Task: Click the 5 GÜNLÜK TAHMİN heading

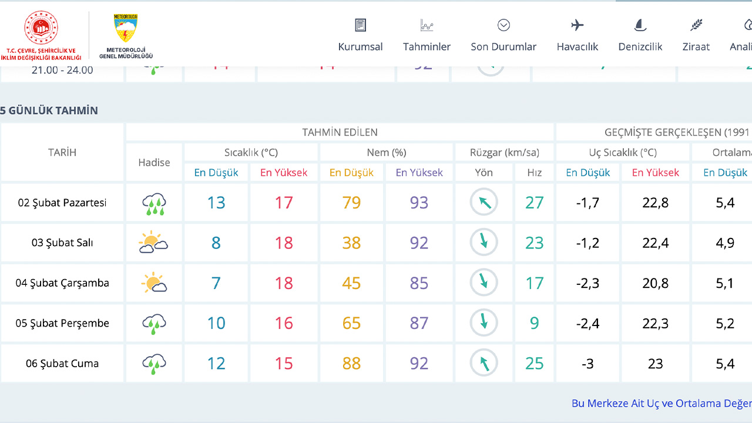Action: pos(49,110)
